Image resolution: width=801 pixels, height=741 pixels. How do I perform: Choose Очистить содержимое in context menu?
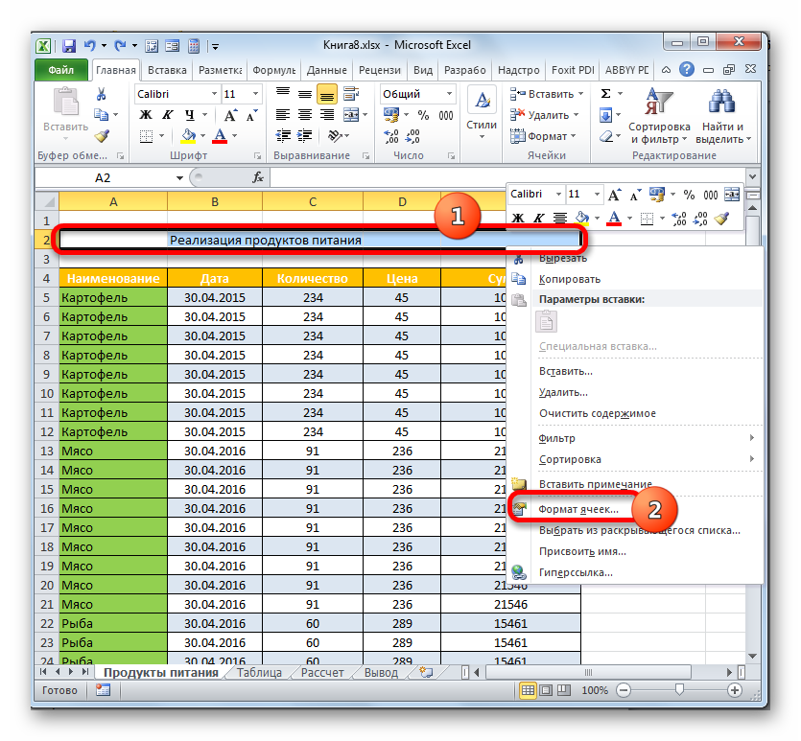(598, 413)
